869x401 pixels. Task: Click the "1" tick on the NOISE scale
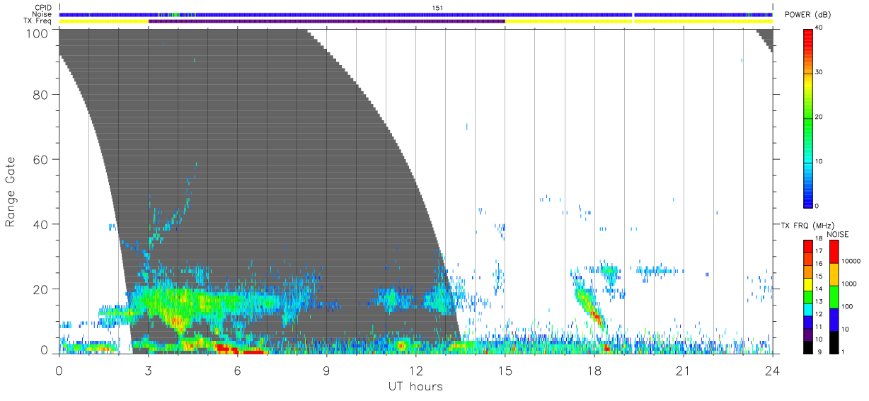844,351
